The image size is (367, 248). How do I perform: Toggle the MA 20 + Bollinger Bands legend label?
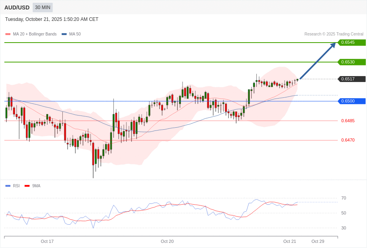coord(35,34)
